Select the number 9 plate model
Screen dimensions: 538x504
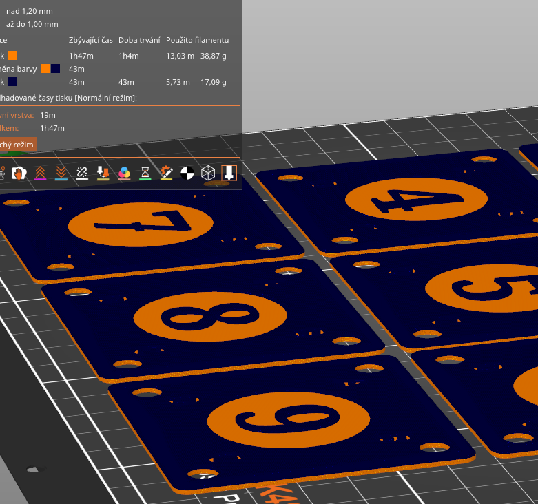coord(291,423)
